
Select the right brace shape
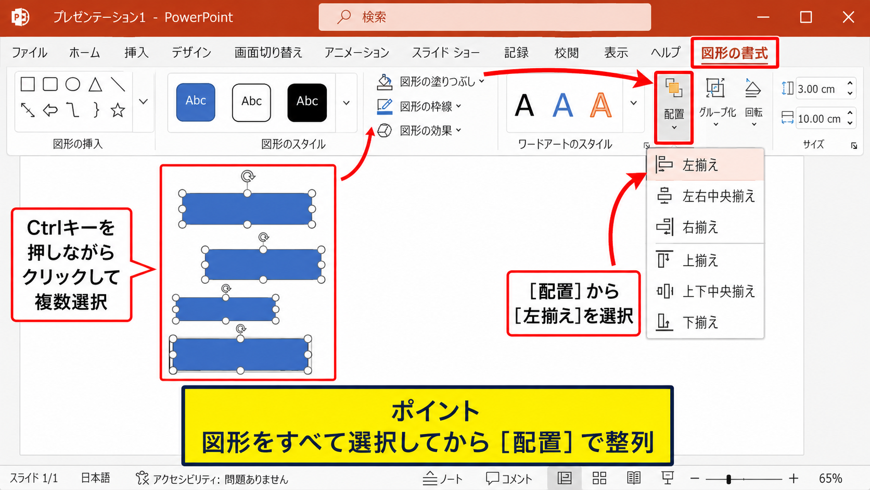coord(96,110)
